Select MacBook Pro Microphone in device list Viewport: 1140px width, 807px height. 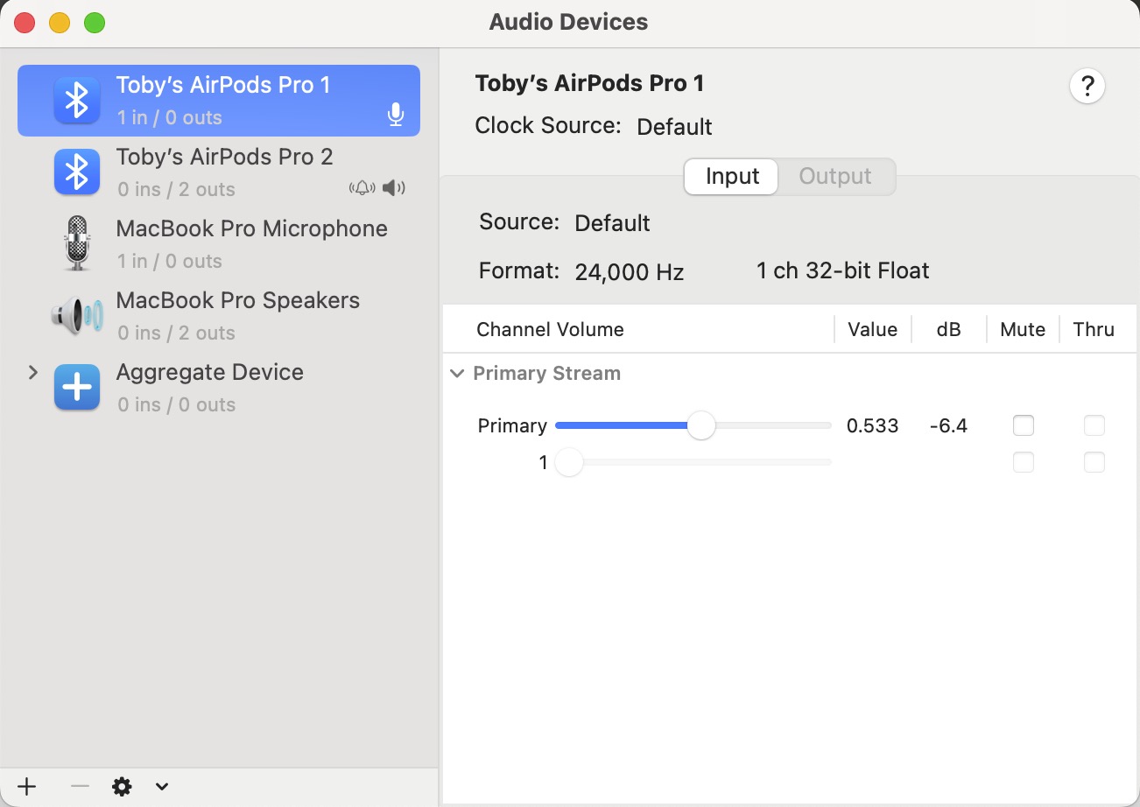point(219,243)
